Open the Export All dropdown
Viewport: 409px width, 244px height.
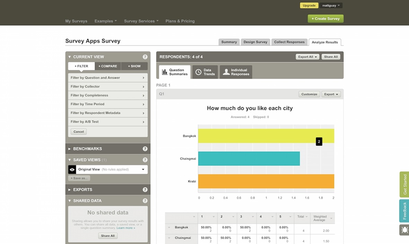click(307, 57)
